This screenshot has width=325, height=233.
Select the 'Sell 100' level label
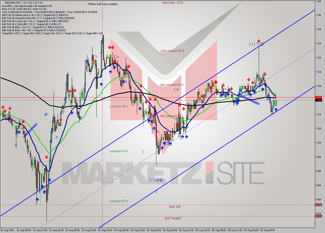coord(175,207)
